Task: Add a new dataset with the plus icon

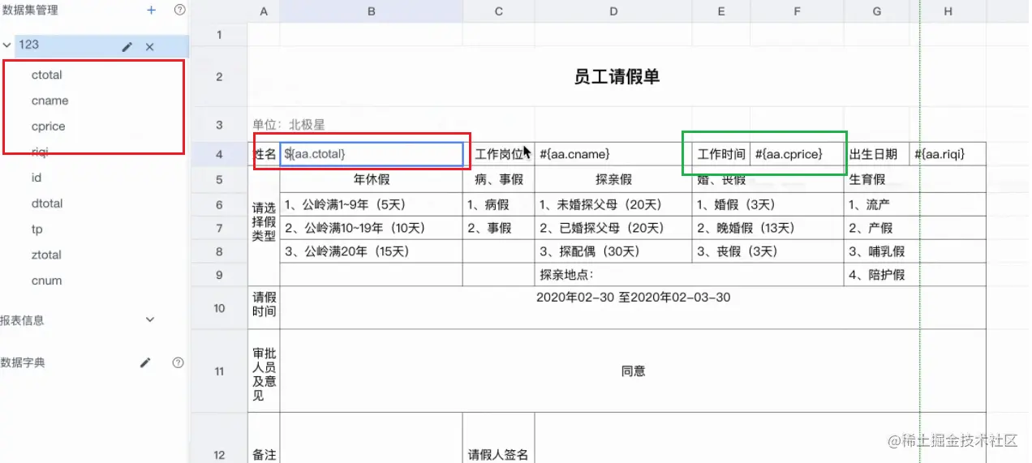Action: 151,11
